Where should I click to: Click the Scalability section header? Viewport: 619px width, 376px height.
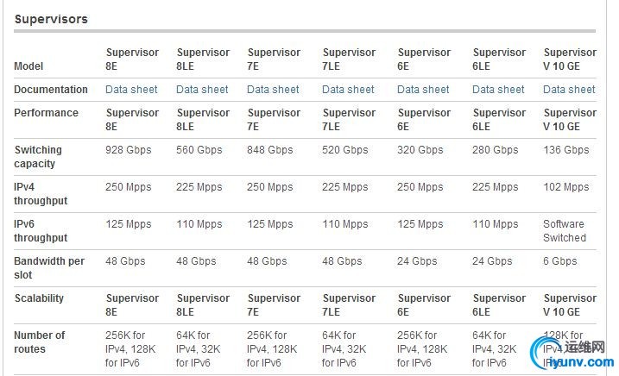(39, 298)
